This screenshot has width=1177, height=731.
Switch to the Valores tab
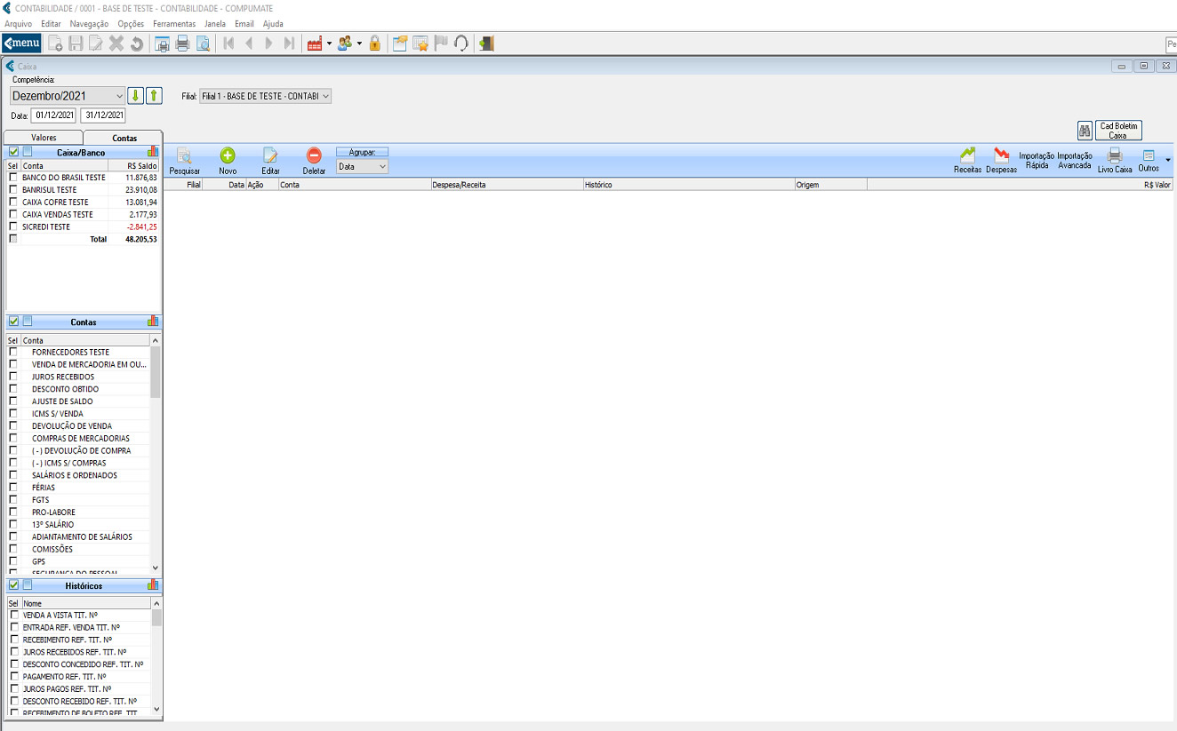coord(44,138)
